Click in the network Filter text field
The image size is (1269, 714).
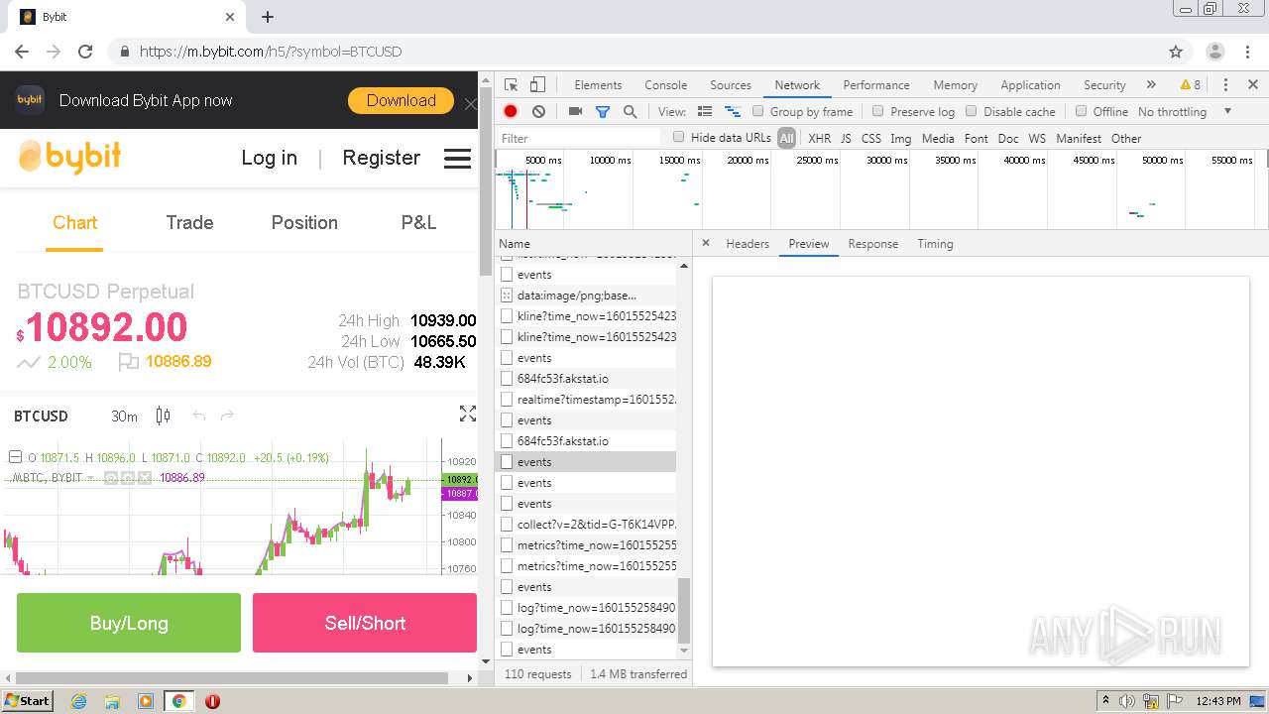tap(579, 138)
